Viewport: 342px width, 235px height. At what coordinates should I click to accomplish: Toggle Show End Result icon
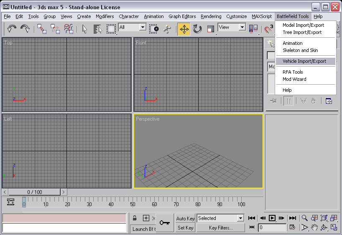[289, 101]
